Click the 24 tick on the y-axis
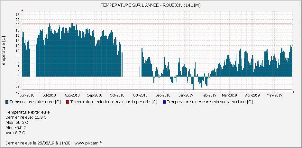302x148 pixels. pos(18,14)
